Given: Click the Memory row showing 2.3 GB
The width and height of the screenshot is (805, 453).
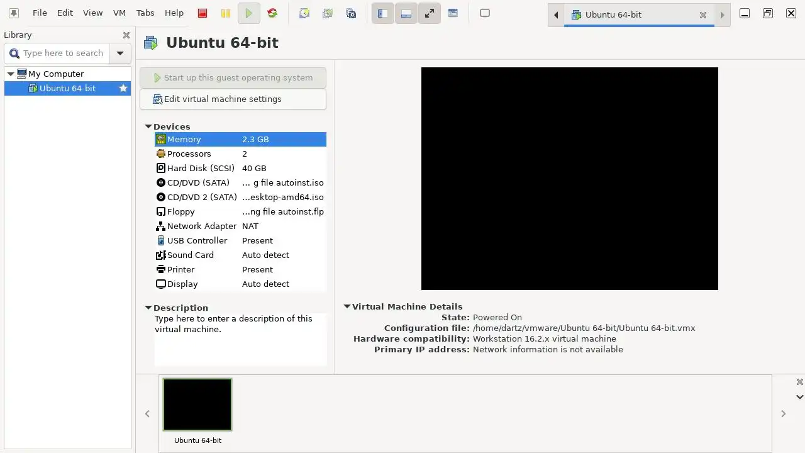Looking at the screenshot, I should point(240,140).
